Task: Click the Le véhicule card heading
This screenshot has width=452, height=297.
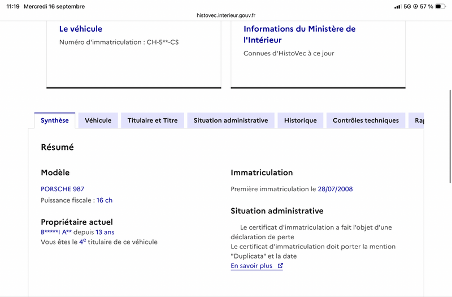Action: [x=81, y=29]
